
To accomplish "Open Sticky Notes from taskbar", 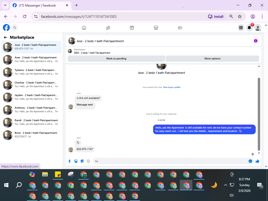I will [x=58, y=174].
